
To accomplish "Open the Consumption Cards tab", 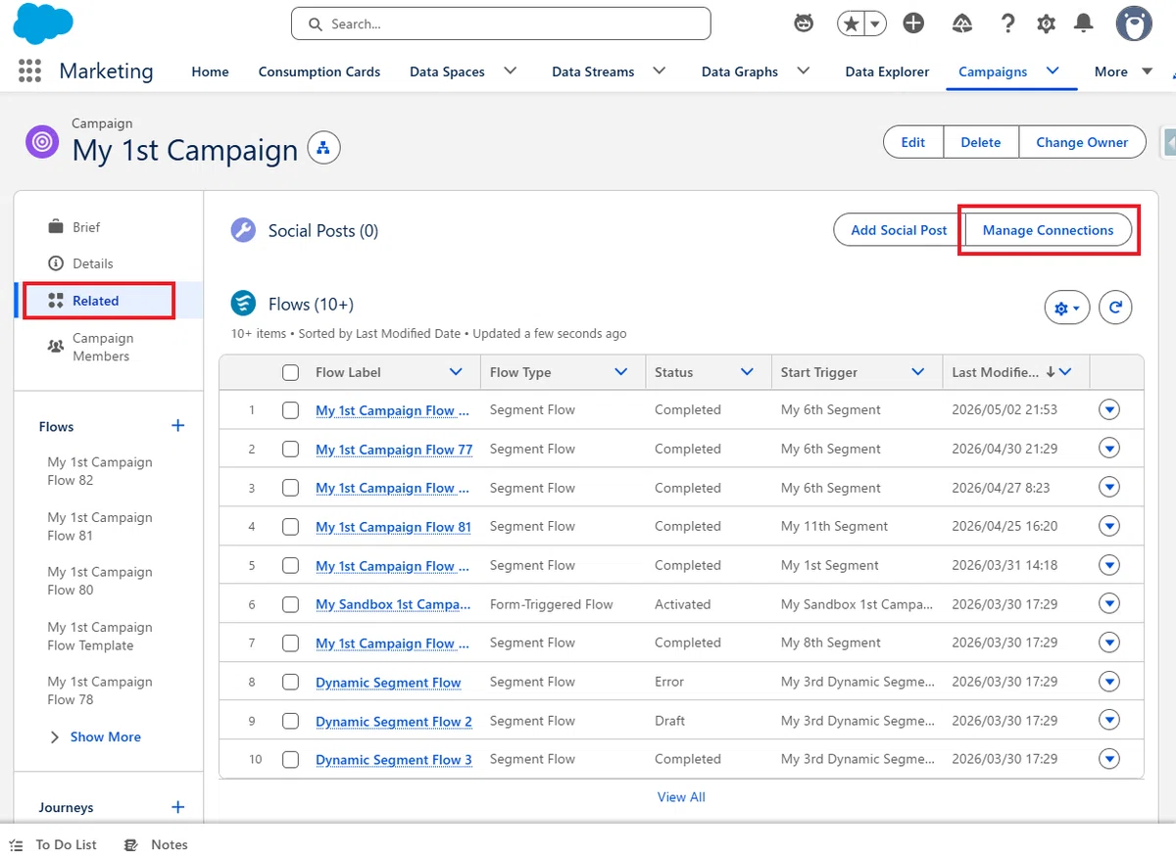I will click(x=319, y=71).
